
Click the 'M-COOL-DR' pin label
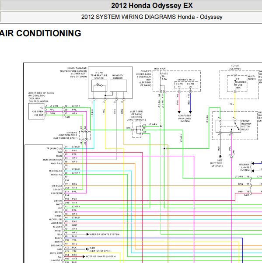click(x=55, y=219)
